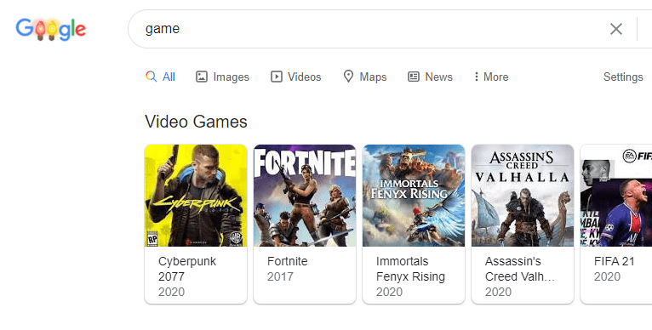Open the Fortnite cover thumbnail
The image size is (652, 330).
(x=305, y=196)
